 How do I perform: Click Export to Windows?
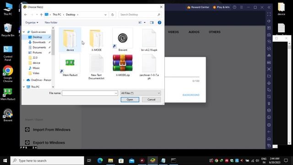45,143
